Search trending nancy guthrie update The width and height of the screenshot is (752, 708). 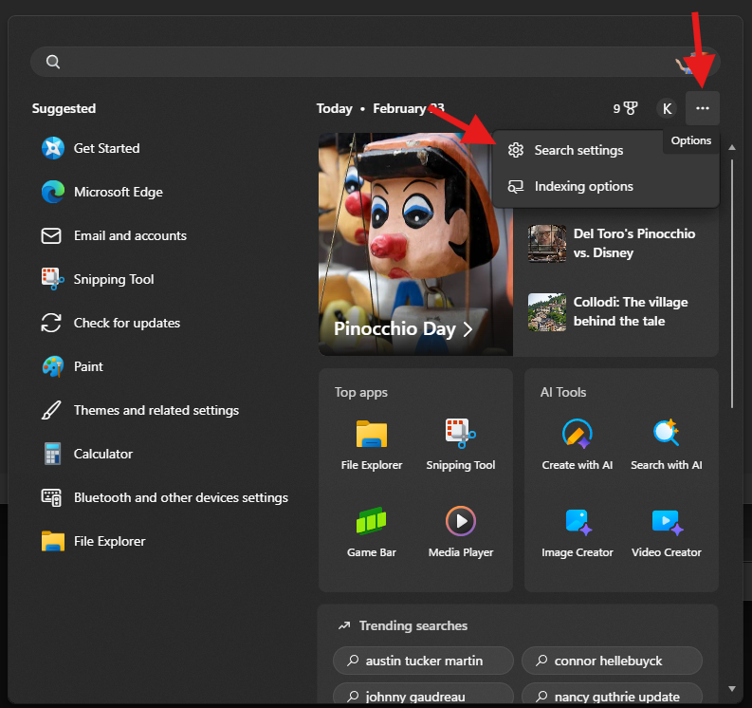coord(612,694)
